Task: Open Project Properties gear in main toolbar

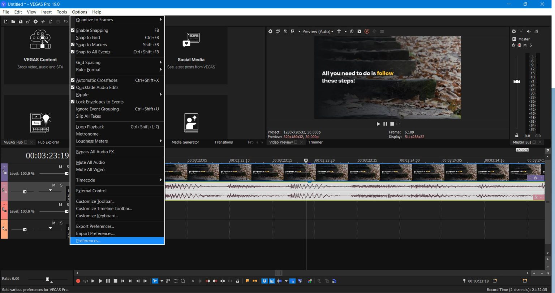Action: click(35, 22)
